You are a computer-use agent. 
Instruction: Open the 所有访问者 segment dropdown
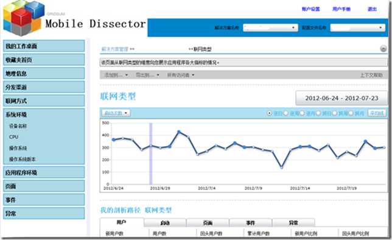[x=181, y=75]
